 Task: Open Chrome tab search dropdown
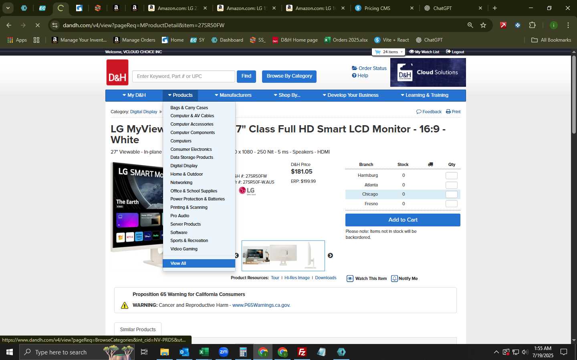click(8, 8)
